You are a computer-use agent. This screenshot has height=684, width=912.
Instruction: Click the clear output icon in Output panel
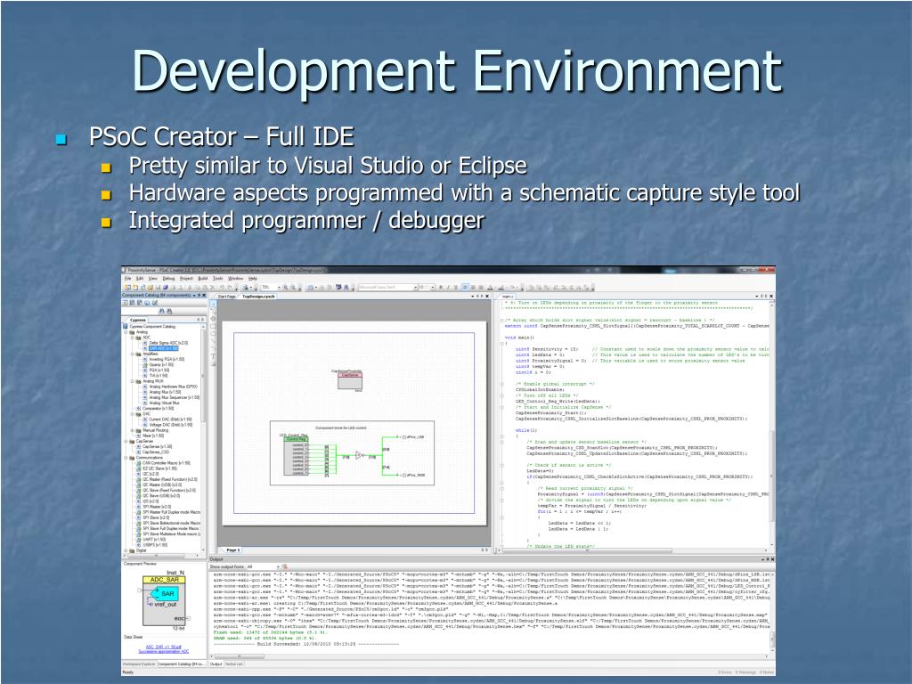286,566
